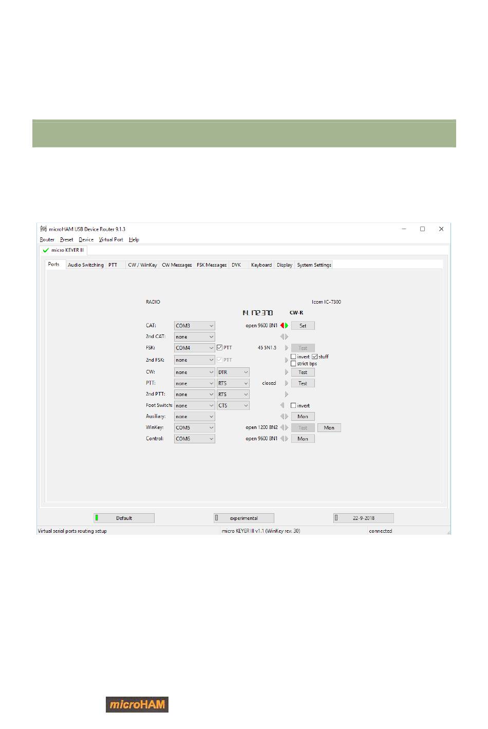Viewport: 488px width, 729px height.
Task: Switch to the CW Messages tab
Action: (177, 265)
